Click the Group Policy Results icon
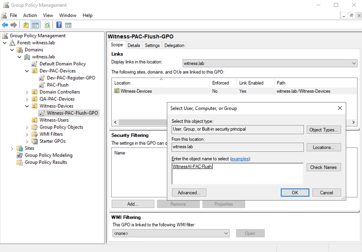 20,162
